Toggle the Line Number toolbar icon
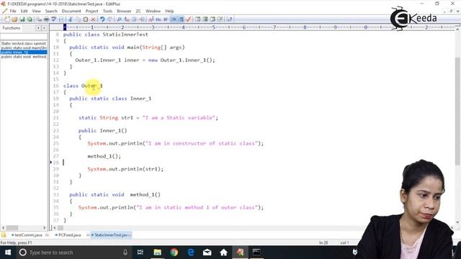461x259 pixels. (x=181, y=19)
